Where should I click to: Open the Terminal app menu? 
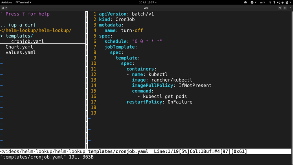pos(24,2)
